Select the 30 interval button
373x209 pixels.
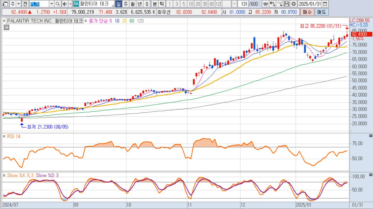click(x=205, y=4)
